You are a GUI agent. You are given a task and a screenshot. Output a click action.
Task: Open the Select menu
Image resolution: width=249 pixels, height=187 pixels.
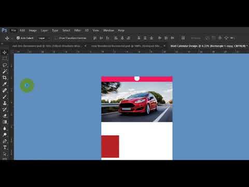66,31
